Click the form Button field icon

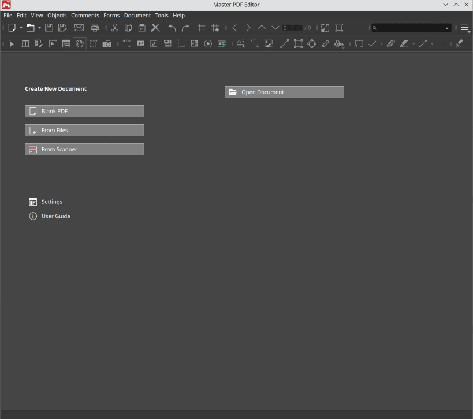pyautogui.click(x=140, y=43)
